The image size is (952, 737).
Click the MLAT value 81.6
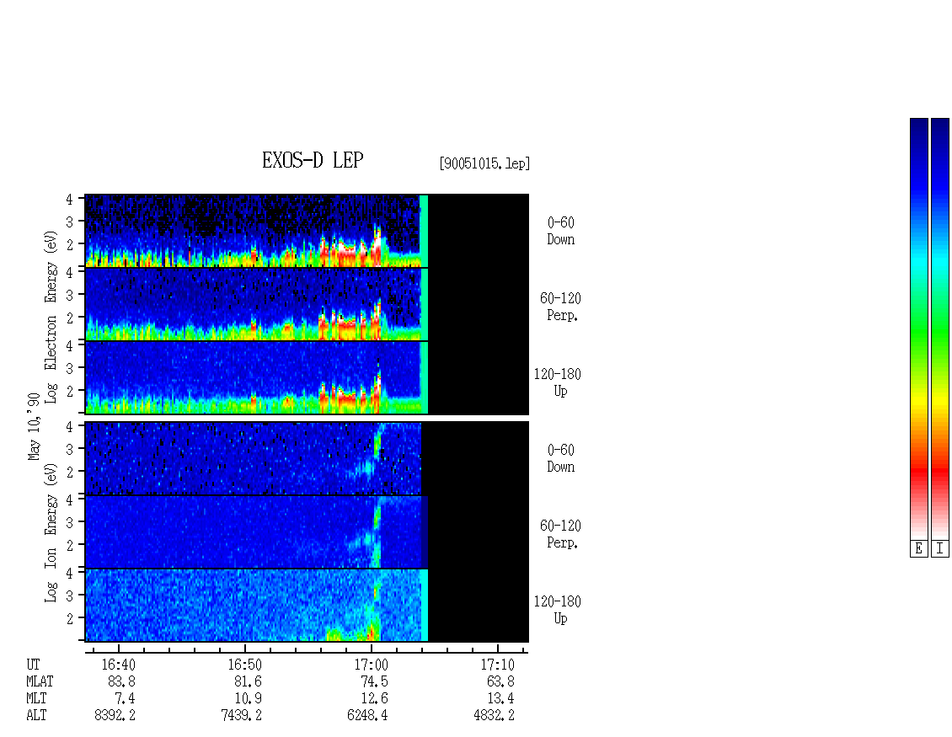[248, 681]
